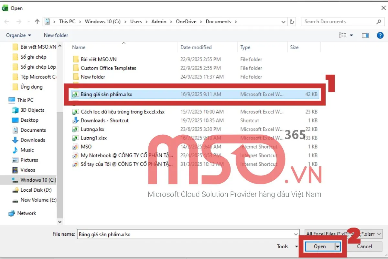This screenshot has width=388, height=259.
Task: Expand the Open button split arrow
Action: pyautogui.click(x=338, y=246)
